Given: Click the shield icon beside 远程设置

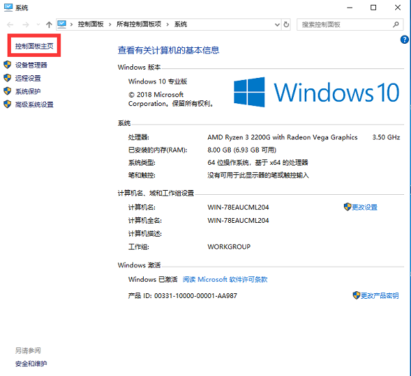Looking at the screenshot, I should (x=8, y=78).
